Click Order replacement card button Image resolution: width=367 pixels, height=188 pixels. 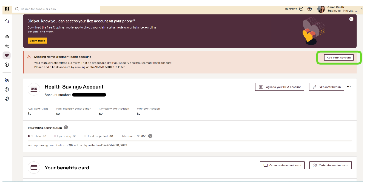(x=282, y=165)
